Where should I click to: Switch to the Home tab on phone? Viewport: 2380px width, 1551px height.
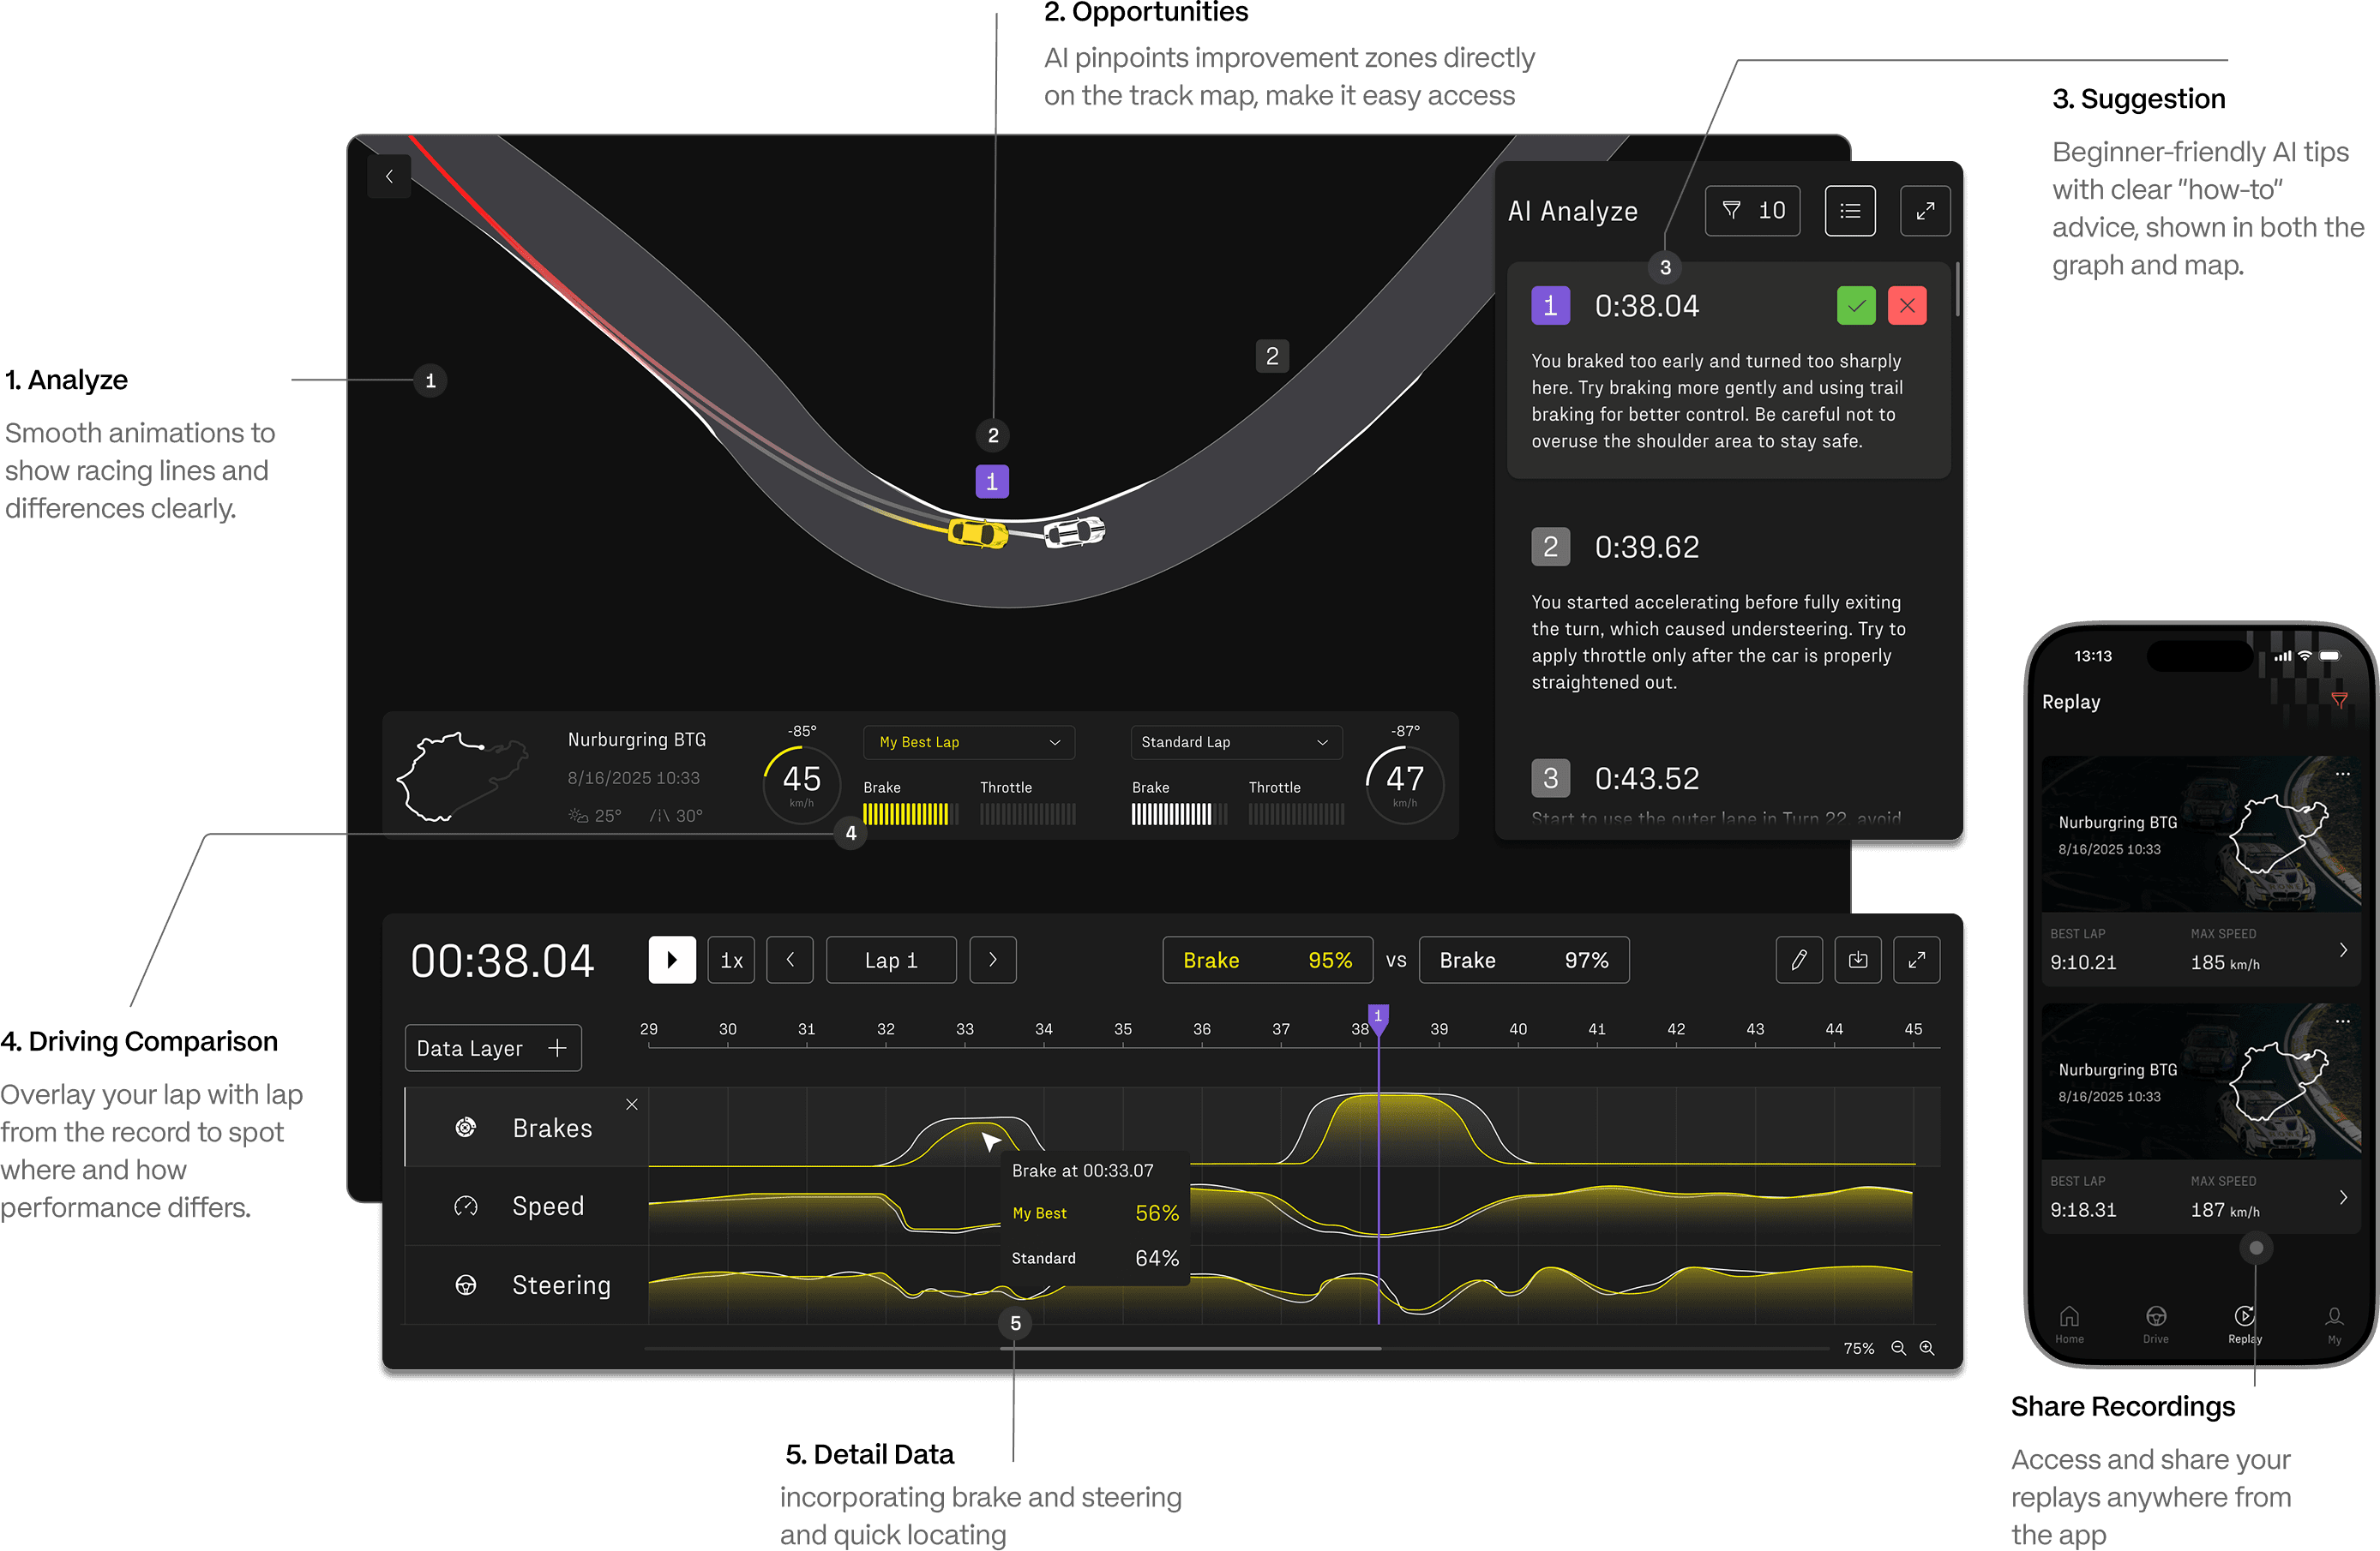[x=2069, y=1323]
